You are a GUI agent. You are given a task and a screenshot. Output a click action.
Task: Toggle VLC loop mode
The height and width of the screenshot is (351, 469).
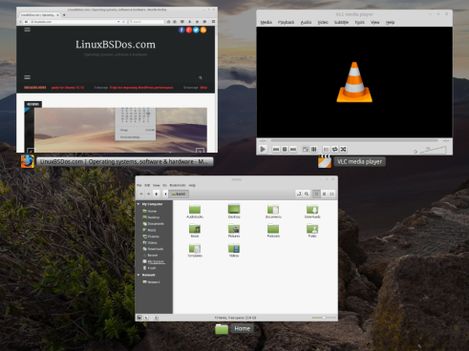pos(334,149)
